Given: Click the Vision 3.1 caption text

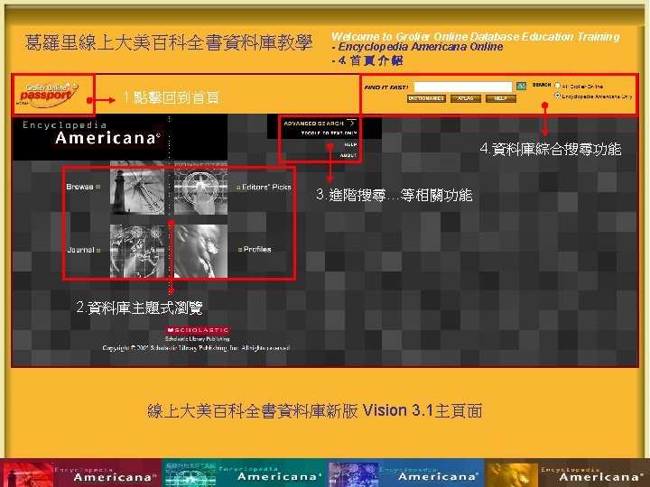Looking at the screenshot, I should [x=315, y=411].
